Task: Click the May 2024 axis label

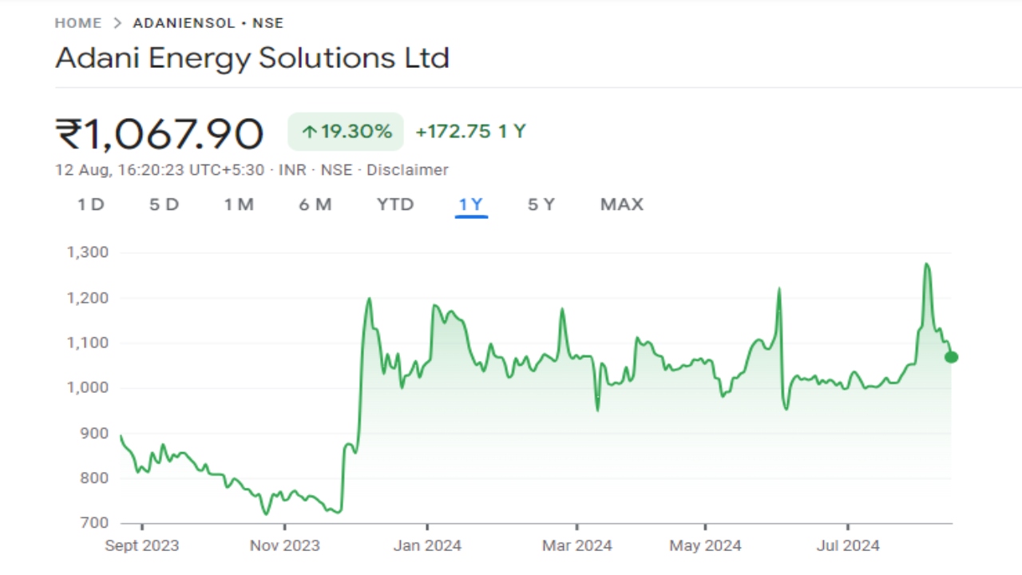Action: click(705, 546)
